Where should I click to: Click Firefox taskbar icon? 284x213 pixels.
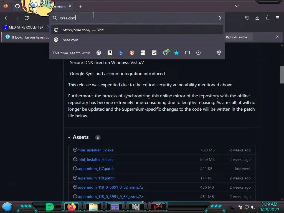tap(71, 207)
